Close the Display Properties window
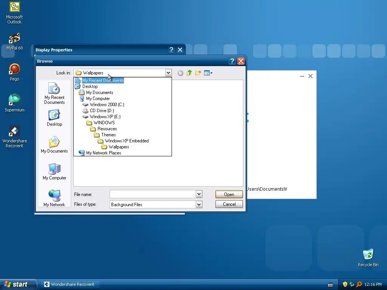 (x=180, y=50)
